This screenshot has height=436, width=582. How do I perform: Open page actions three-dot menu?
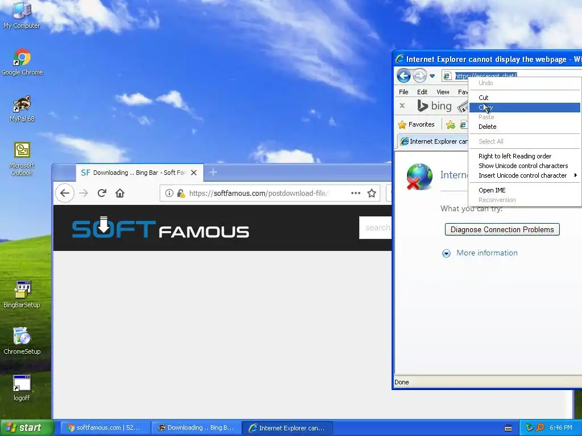tap(356, 193)
